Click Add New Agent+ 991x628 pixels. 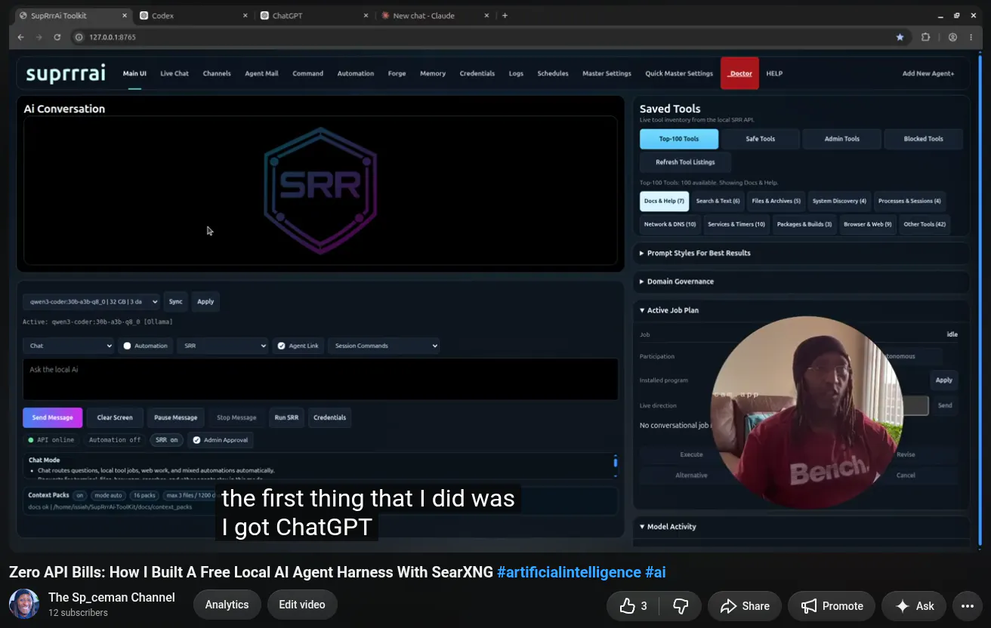[928, 73]
